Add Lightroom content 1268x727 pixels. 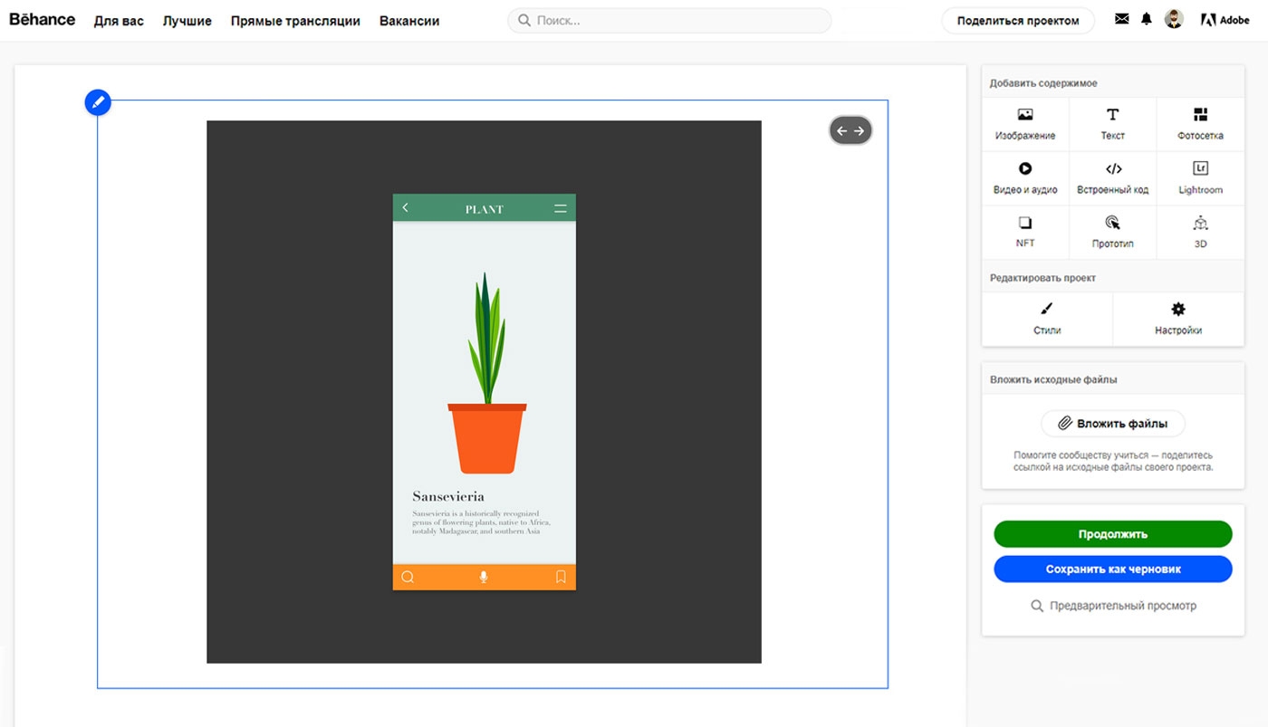pyautogui.click(x=1200, y=177)
